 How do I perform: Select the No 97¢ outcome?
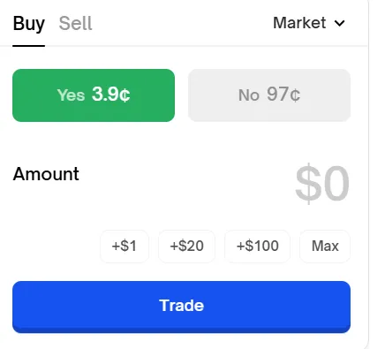(269, 95)
